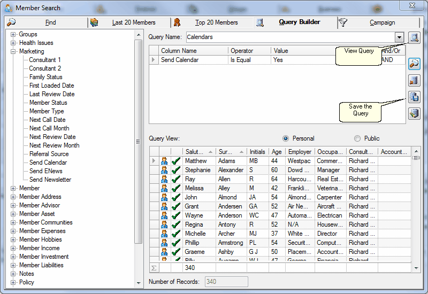Click the Save the Query icon button
428x294 pixels.
tap(414, 97)
